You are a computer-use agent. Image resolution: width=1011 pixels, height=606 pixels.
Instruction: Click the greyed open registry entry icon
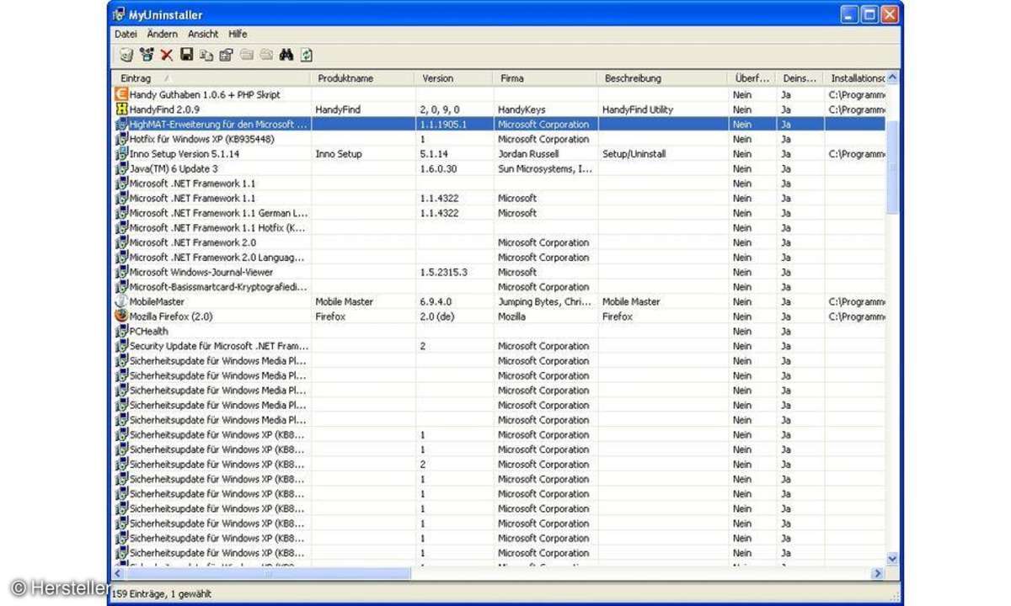point(266,56)
